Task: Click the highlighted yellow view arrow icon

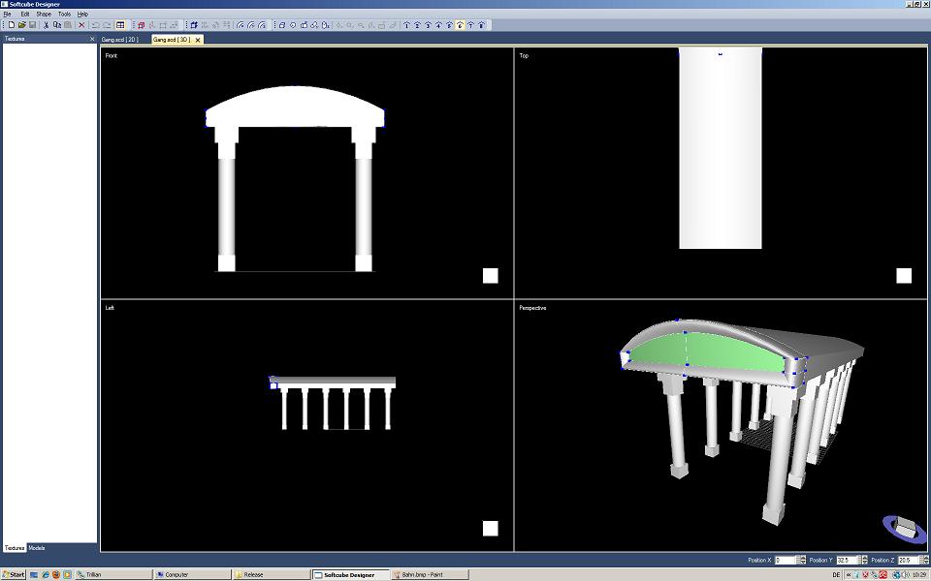Action: pos(460,25)
